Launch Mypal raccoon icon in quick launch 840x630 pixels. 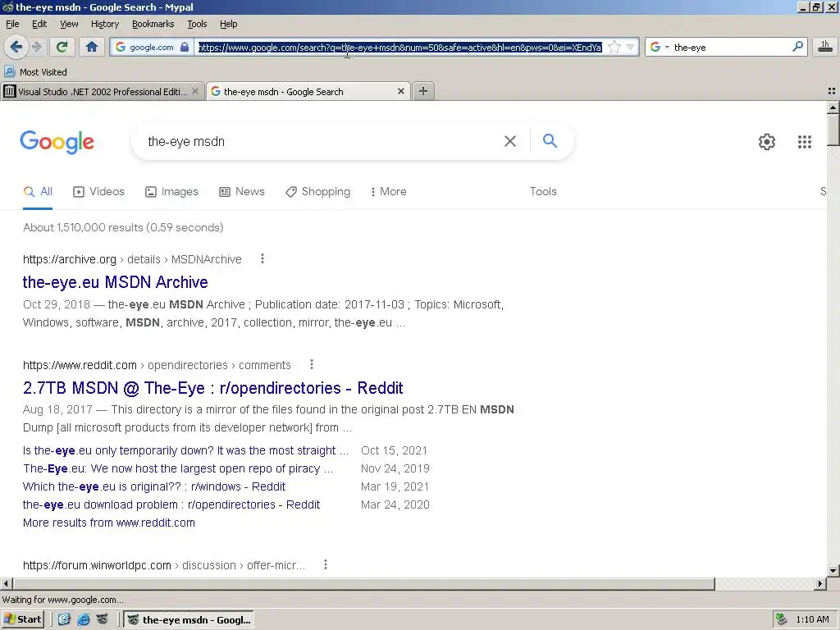pyautogui.click(x=103, y=619)
